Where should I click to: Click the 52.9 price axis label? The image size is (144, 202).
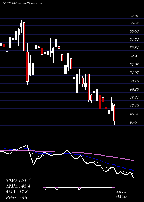(x=133, y=56)
